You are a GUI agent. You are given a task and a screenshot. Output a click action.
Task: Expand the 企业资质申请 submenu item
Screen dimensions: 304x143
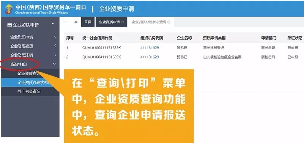coord(30,37)
